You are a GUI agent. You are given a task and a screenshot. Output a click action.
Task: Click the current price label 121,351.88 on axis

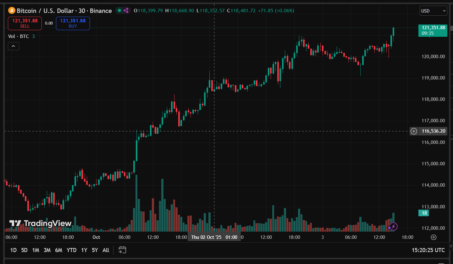click(x=433, y=28)
